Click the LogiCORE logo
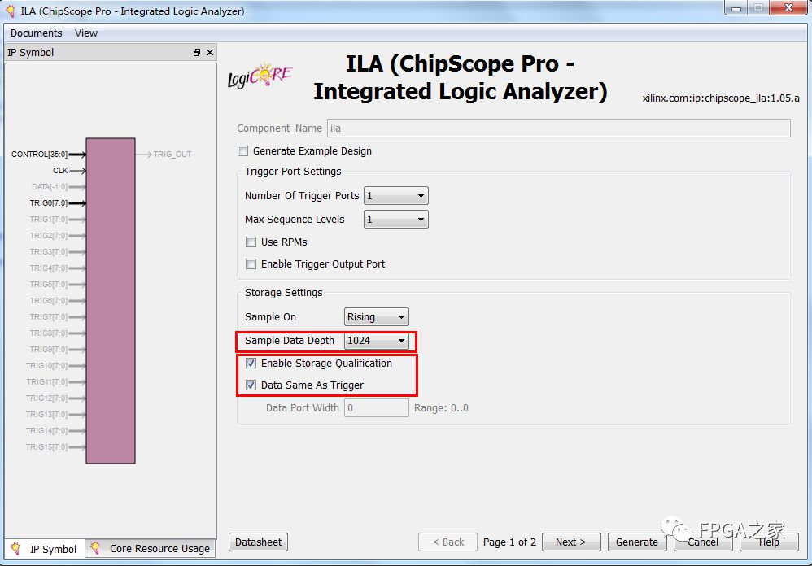The image size is (812, 566). pyautogui.click(x=260, y=76)
